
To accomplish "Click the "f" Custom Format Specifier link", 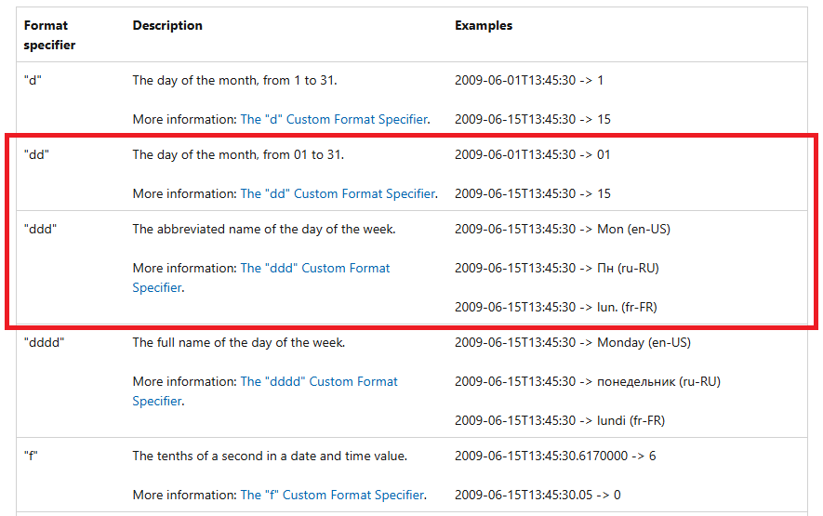I will click(332, 496).
